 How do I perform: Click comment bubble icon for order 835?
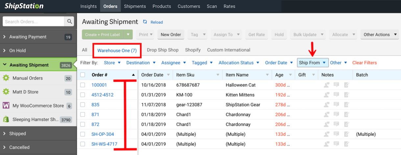coord(336,105)
